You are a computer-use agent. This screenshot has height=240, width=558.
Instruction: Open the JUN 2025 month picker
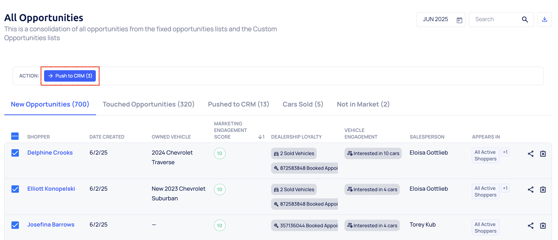point(436,19)
